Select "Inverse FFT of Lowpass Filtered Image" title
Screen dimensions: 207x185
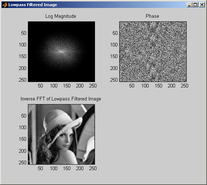pos(61,99)
